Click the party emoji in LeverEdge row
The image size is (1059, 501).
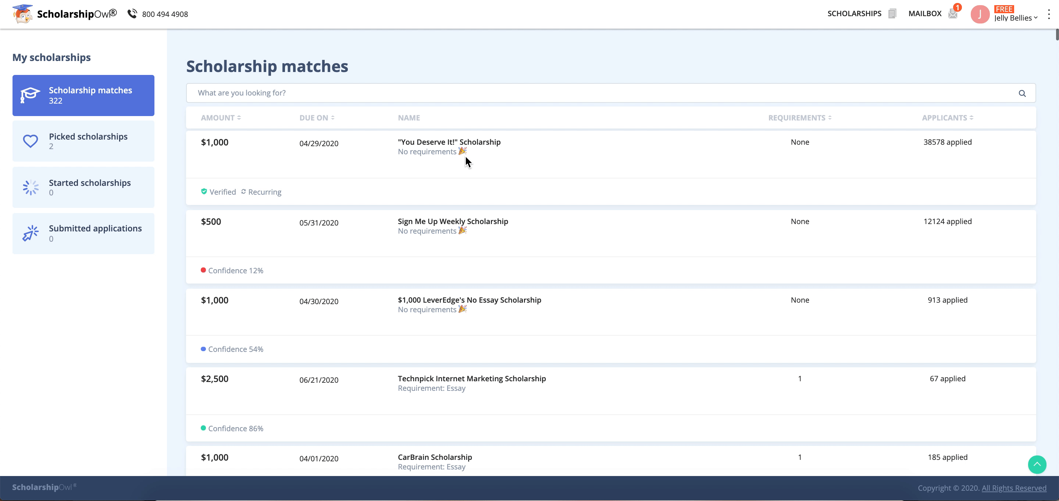[x=463, y=309]
